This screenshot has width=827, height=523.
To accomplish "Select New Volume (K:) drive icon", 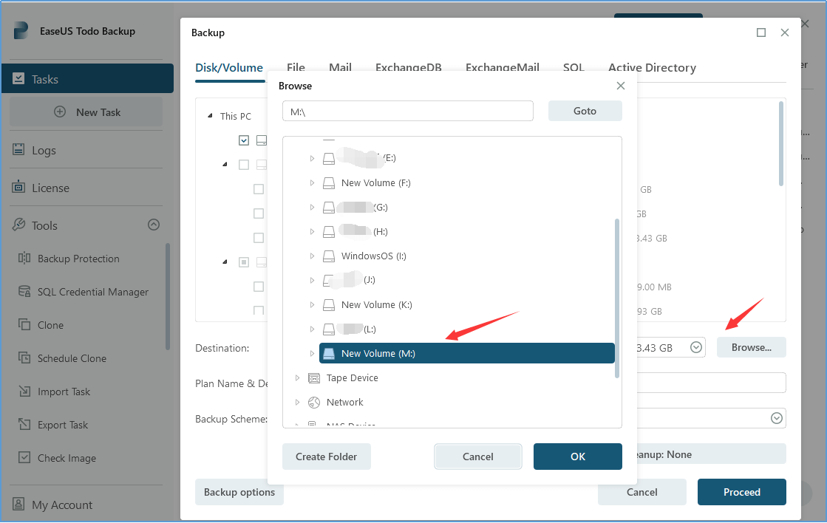I will coord(329,305).
